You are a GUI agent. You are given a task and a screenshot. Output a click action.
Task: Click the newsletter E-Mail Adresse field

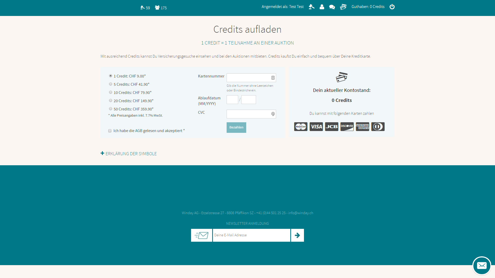[x=251, y=235]
